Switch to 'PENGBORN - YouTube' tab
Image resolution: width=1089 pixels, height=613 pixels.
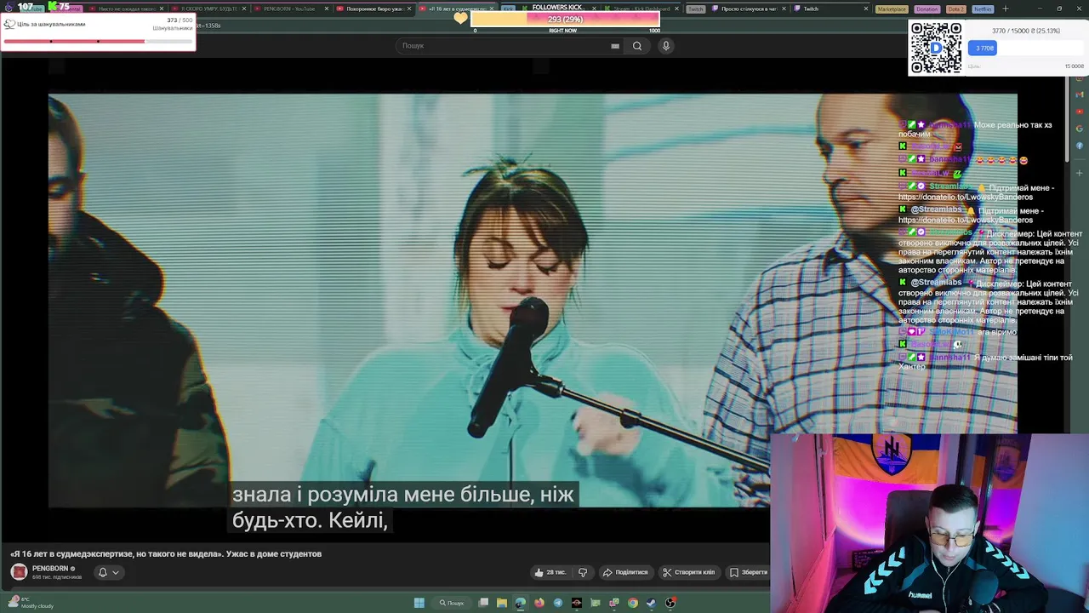289,9
